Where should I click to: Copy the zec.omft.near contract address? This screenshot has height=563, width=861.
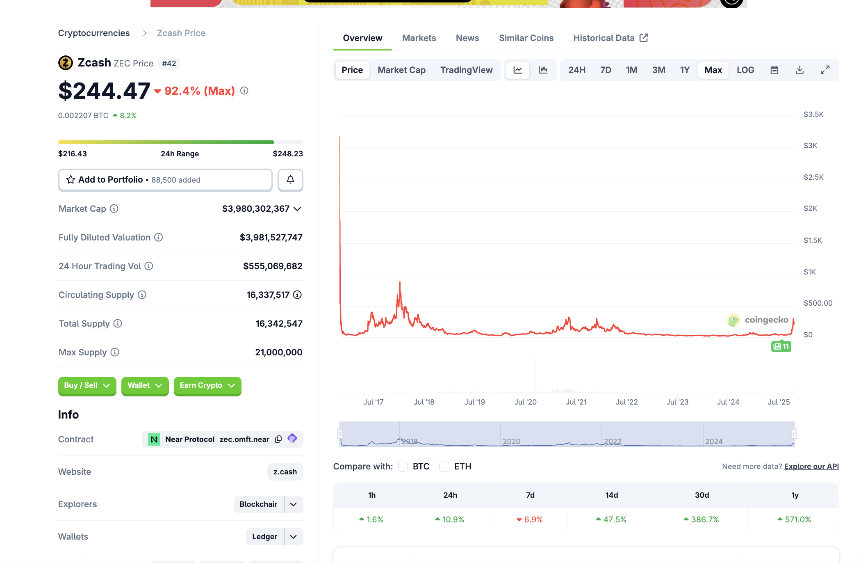click(278, 439)
